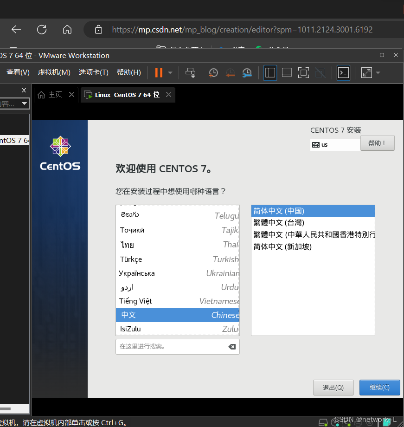Open the dropdown next to the pause button
This screenshot has height=427, width=404.
[x=170, y=73]
